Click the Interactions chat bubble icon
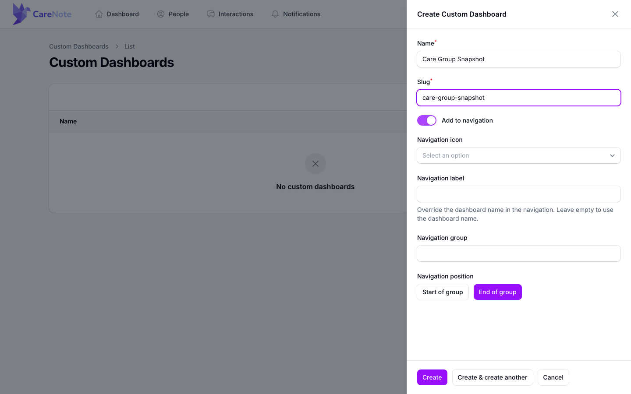Viewport: 631px width, 394px height. pyautogui.click(x=211, y=14)
